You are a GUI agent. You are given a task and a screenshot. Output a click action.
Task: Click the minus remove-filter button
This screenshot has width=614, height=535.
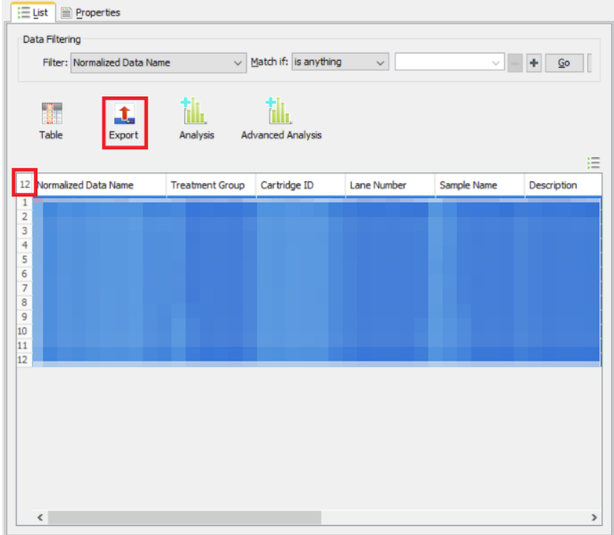[515, 63]
